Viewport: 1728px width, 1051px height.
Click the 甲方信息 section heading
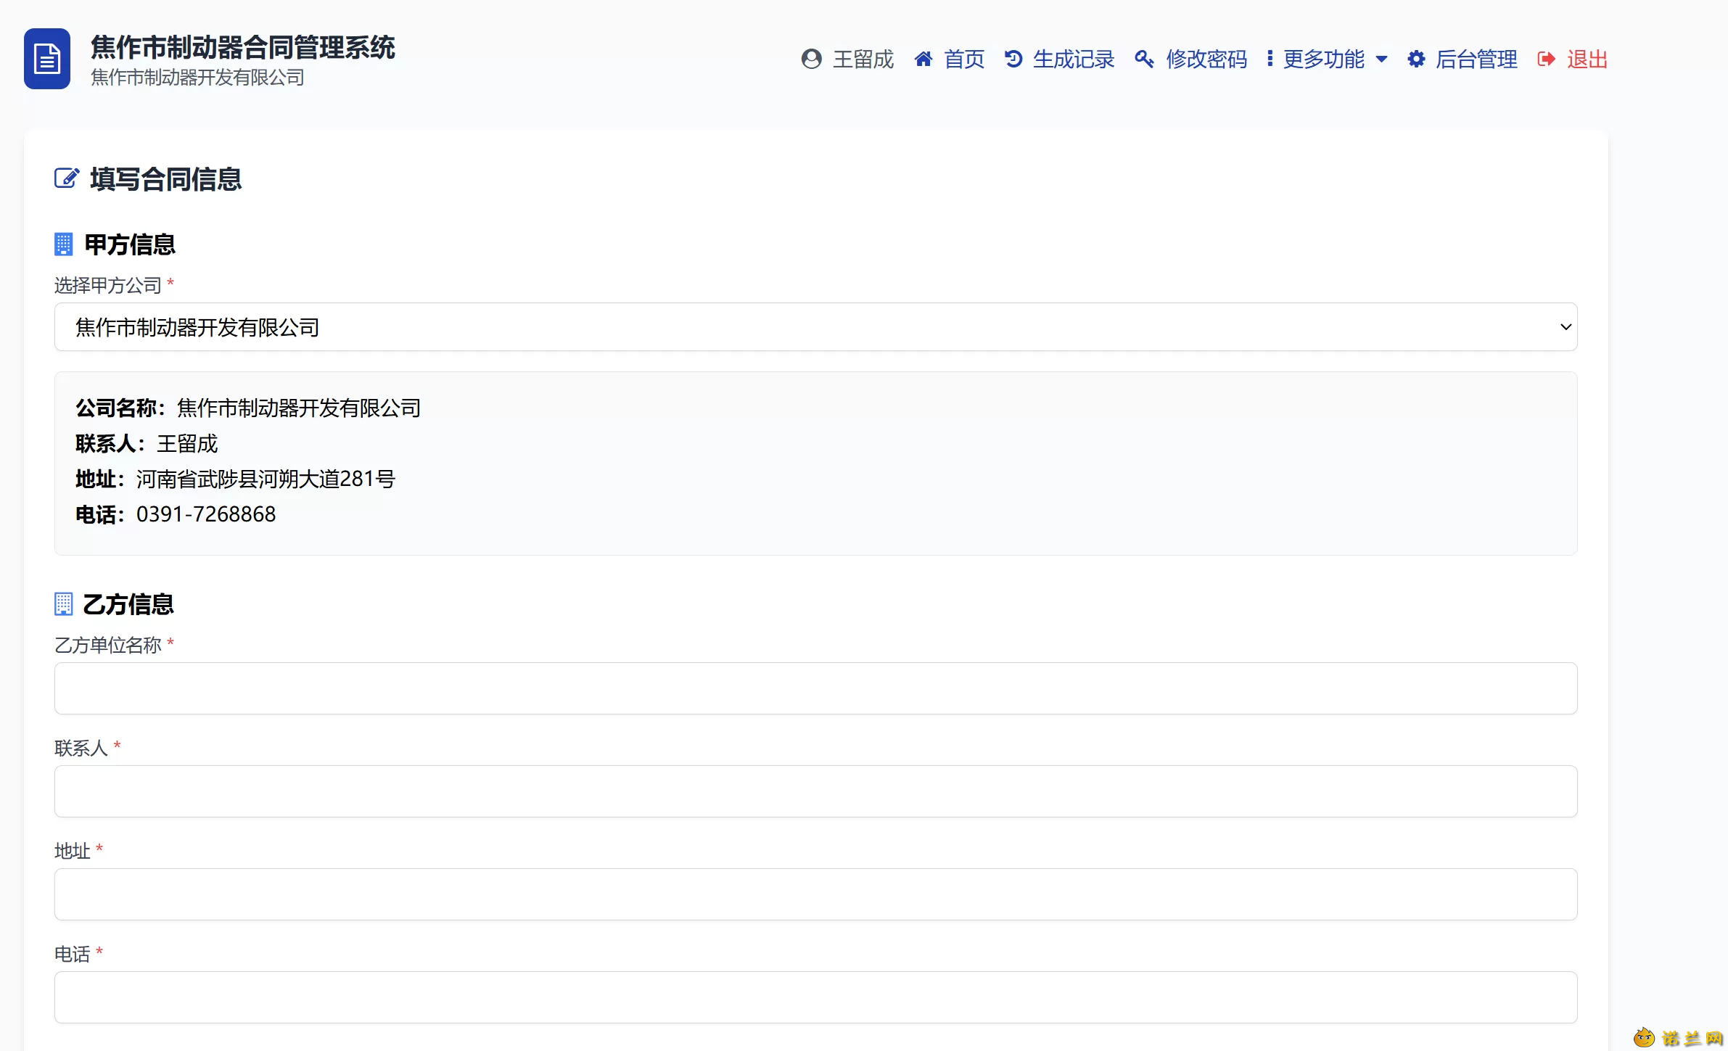coord(130,244)
